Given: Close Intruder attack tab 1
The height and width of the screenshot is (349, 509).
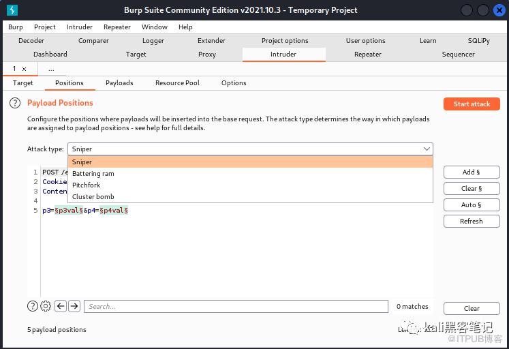Looking at the screenshot, I should pos(25,69).
